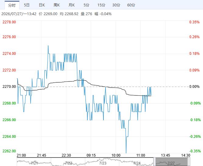The height and width of the screenshot is (166, 203).
Task: Open the 月K tab
Action: click(72, 5)
